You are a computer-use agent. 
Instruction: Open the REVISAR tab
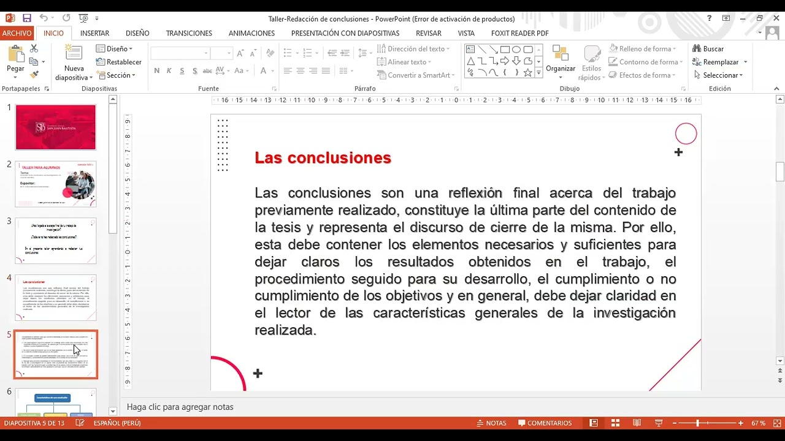429,33
